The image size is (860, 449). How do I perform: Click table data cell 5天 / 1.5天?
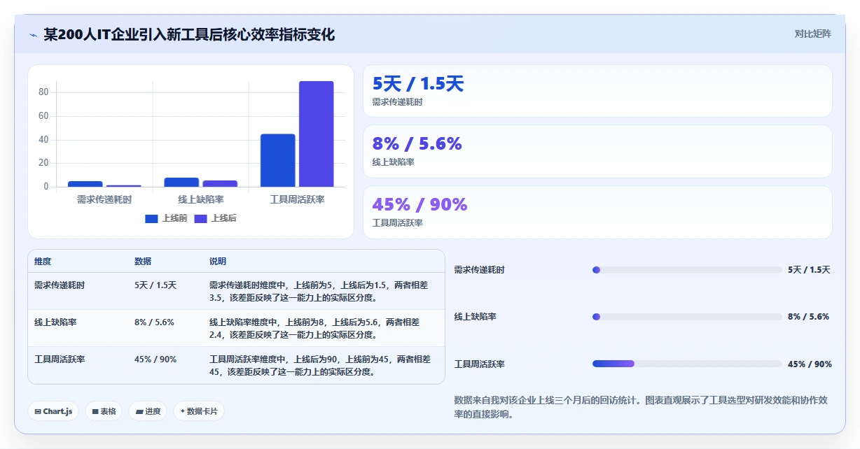coord(155,285)
